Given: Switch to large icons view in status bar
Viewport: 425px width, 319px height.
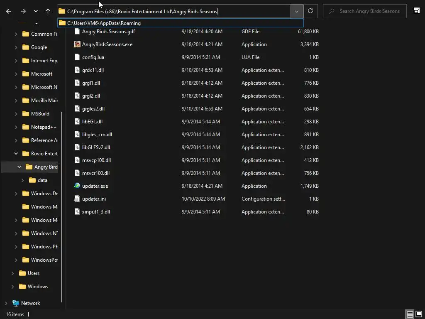Looking at the screenshot, I should coord(419,314).
